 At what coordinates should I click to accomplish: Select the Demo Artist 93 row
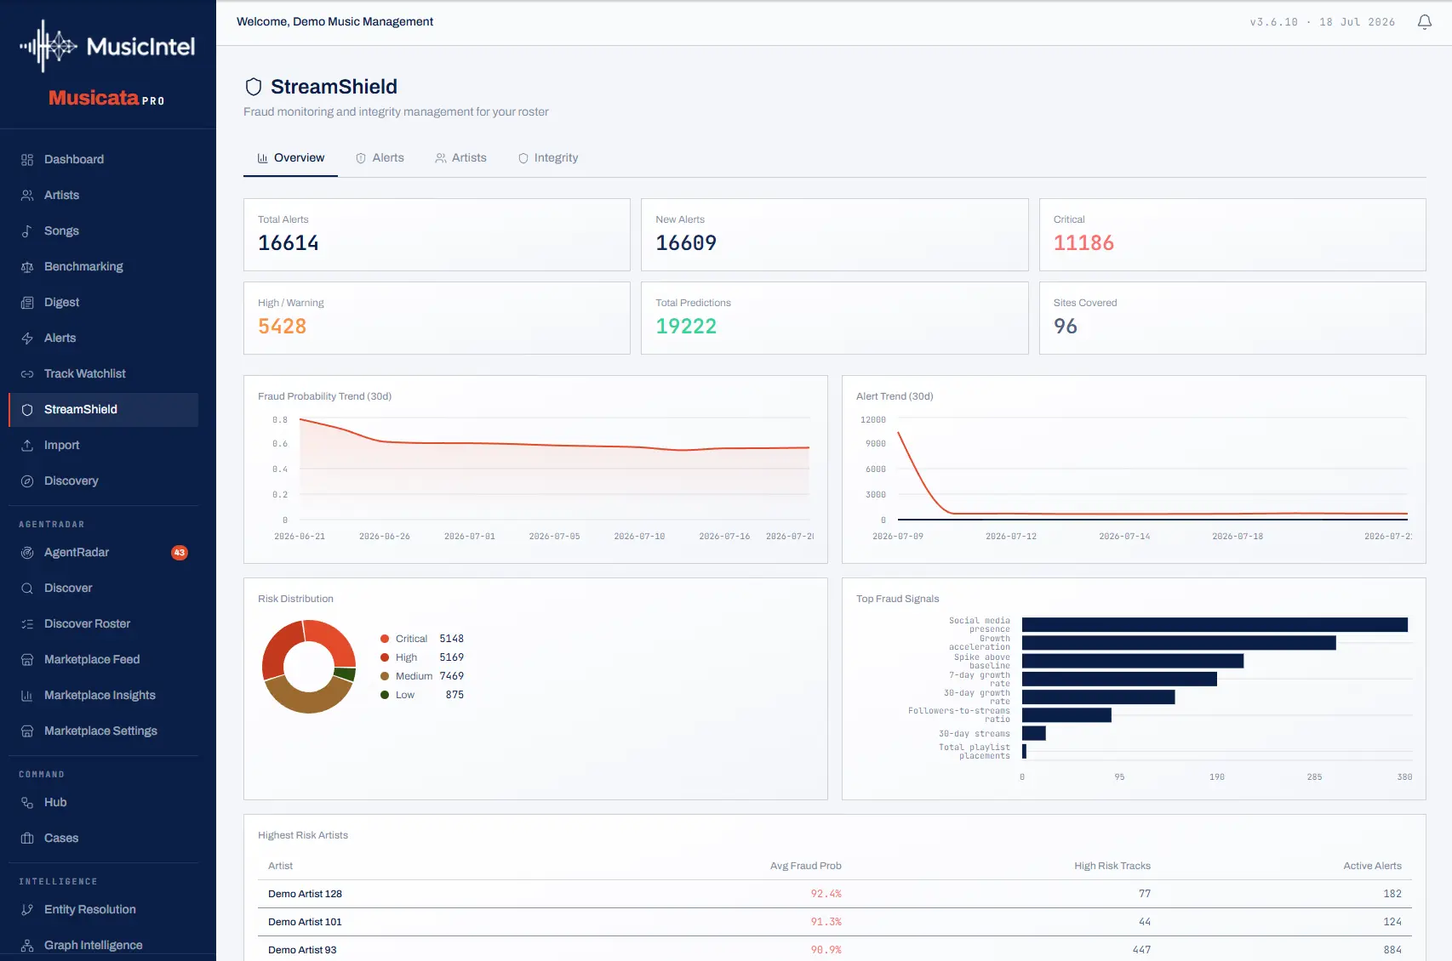(x=835, y=949)
